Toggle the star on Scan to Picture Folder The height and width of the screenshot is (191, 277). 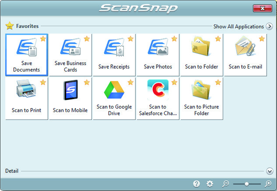click(x=218, y=82)
